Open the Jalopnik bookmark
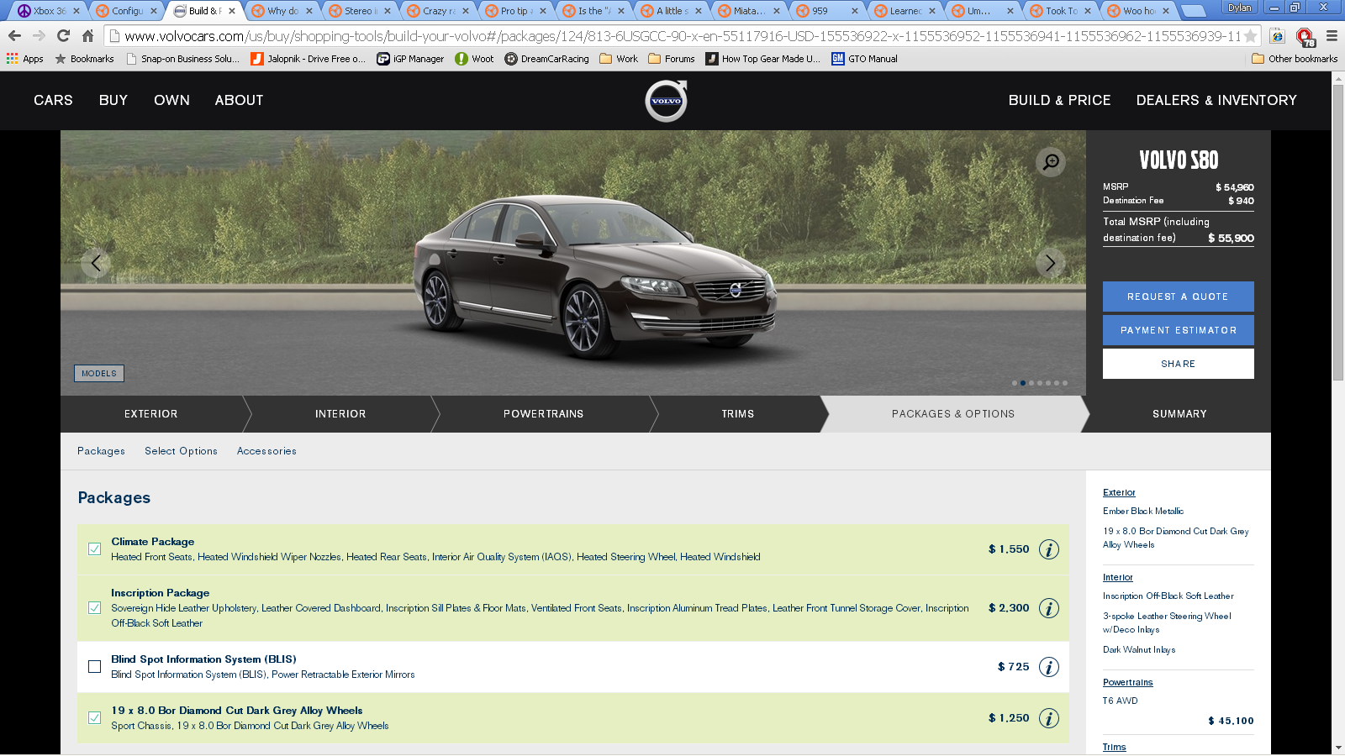Screen dimensions: 1345x756 pos(308,59)
